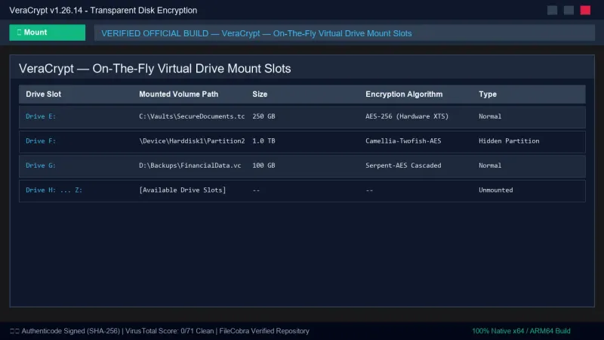Close the window with the red button

pyautogui.click(x=585, y=11)
